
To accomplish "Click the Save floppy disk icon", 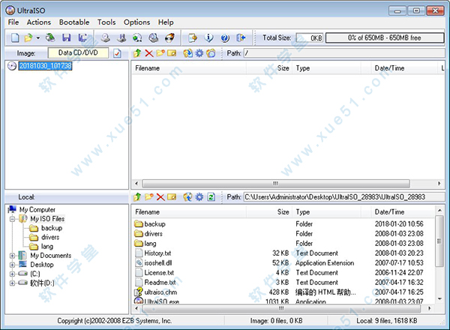I will pyautogui.click(x=66, y=37).
